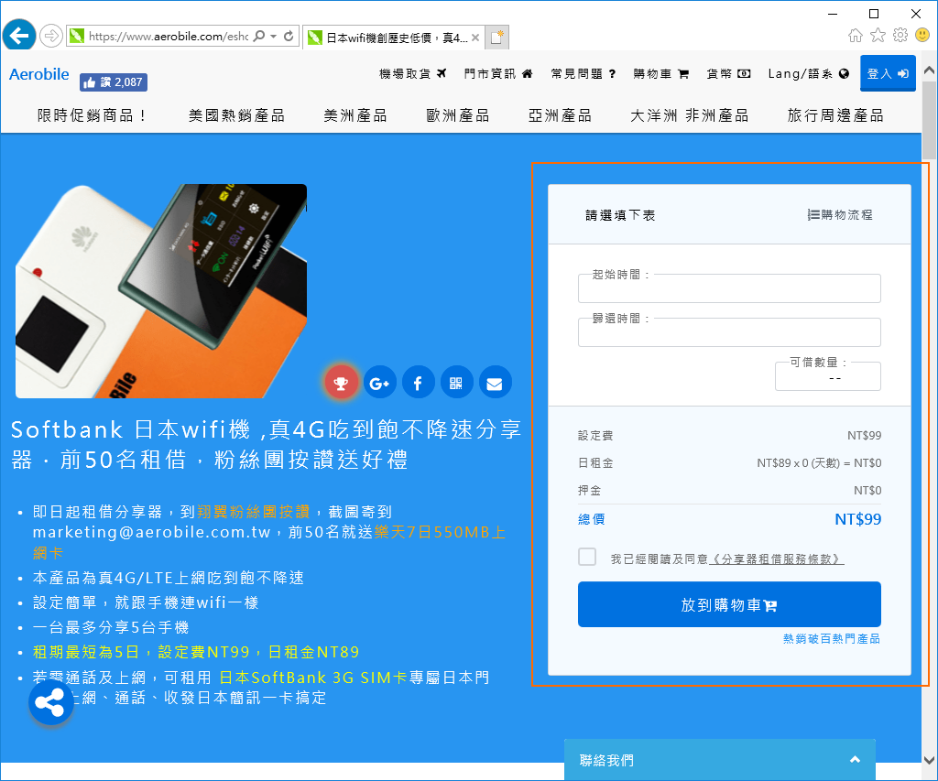This screenshot has height=781, width=938.
Task: Go back with the browser back arrow
Action: point(19,36)
